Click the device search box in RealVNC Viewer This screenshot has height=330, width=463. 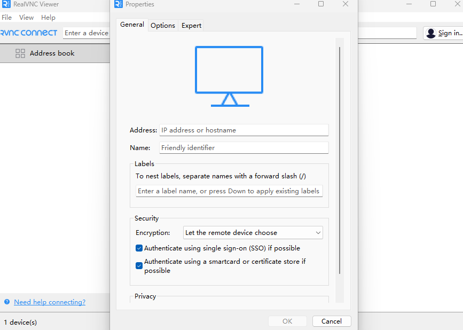pos(87,33)
